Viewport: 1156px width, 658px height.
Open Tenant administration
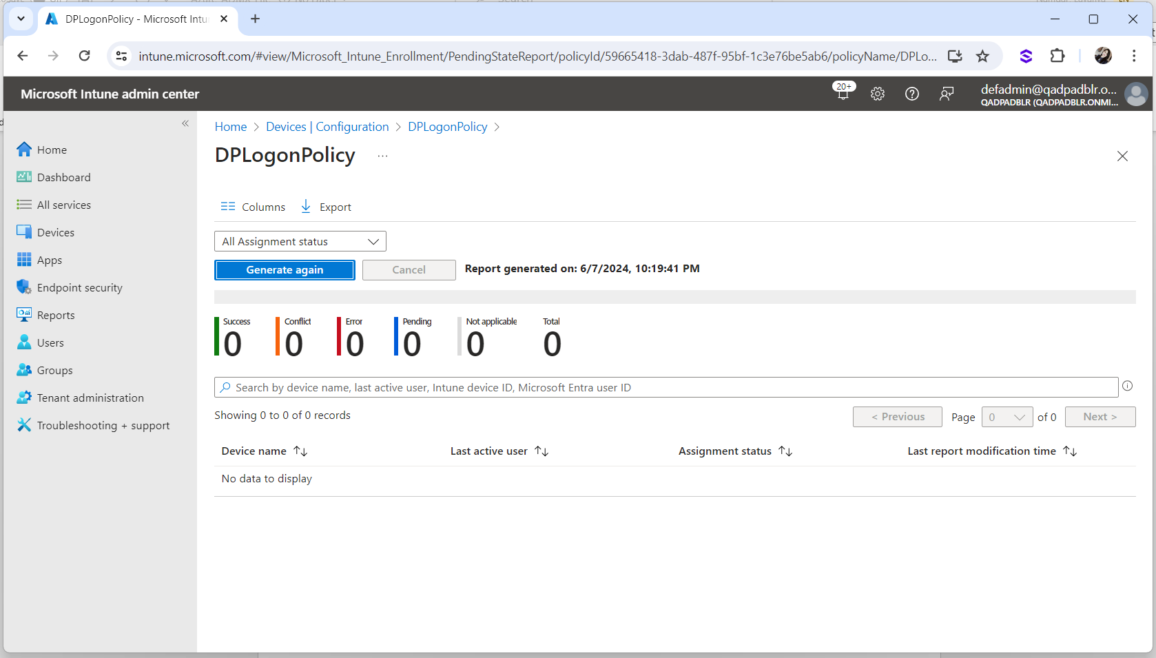[81, 398]
